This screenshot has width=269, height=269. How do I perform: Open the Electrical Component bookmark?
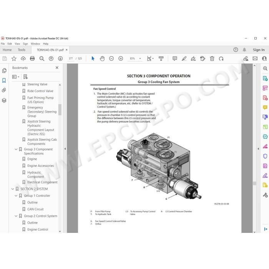coord(43,182)
